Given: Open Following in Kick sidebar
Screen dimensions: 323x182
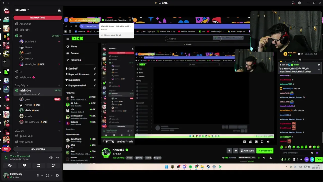Looking at the screenshot, I should [73, 60].
